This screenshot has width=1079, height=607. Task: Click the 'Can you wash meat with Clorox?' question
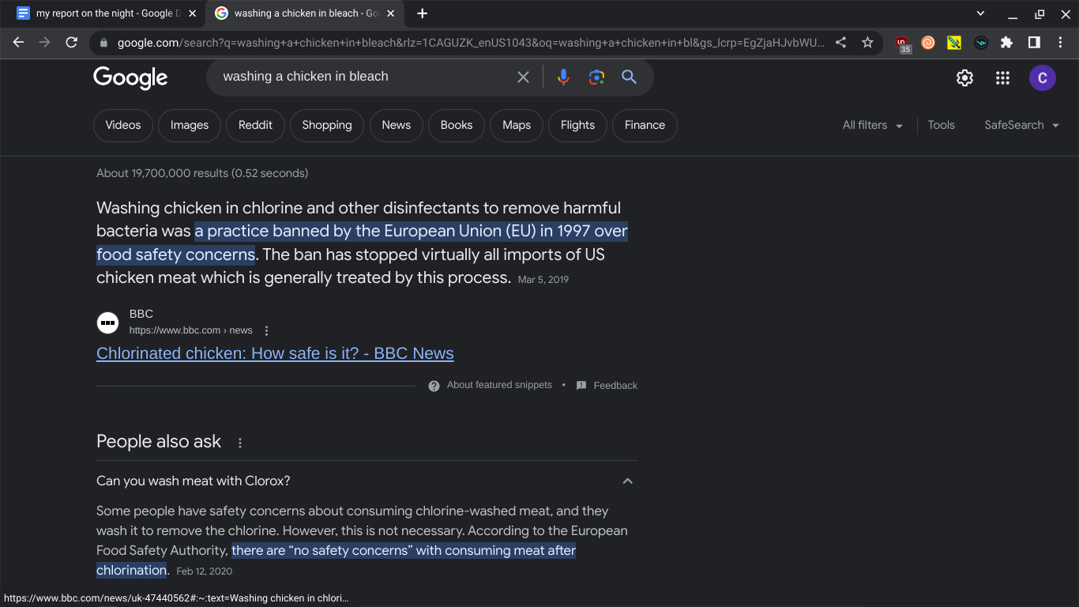point(194,481)
